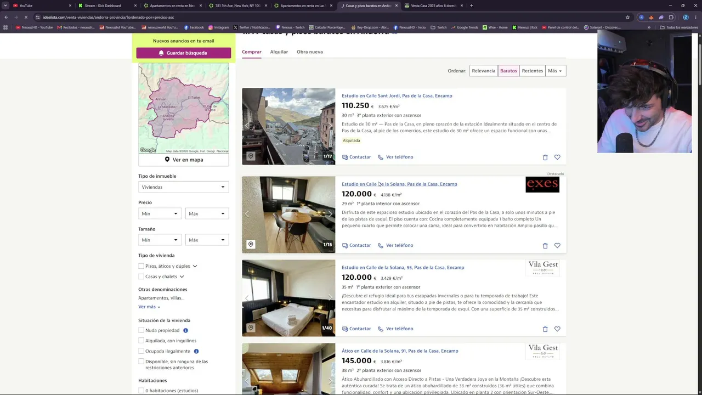Show map pin on the 1/40 photo listing

pos(251,328)
